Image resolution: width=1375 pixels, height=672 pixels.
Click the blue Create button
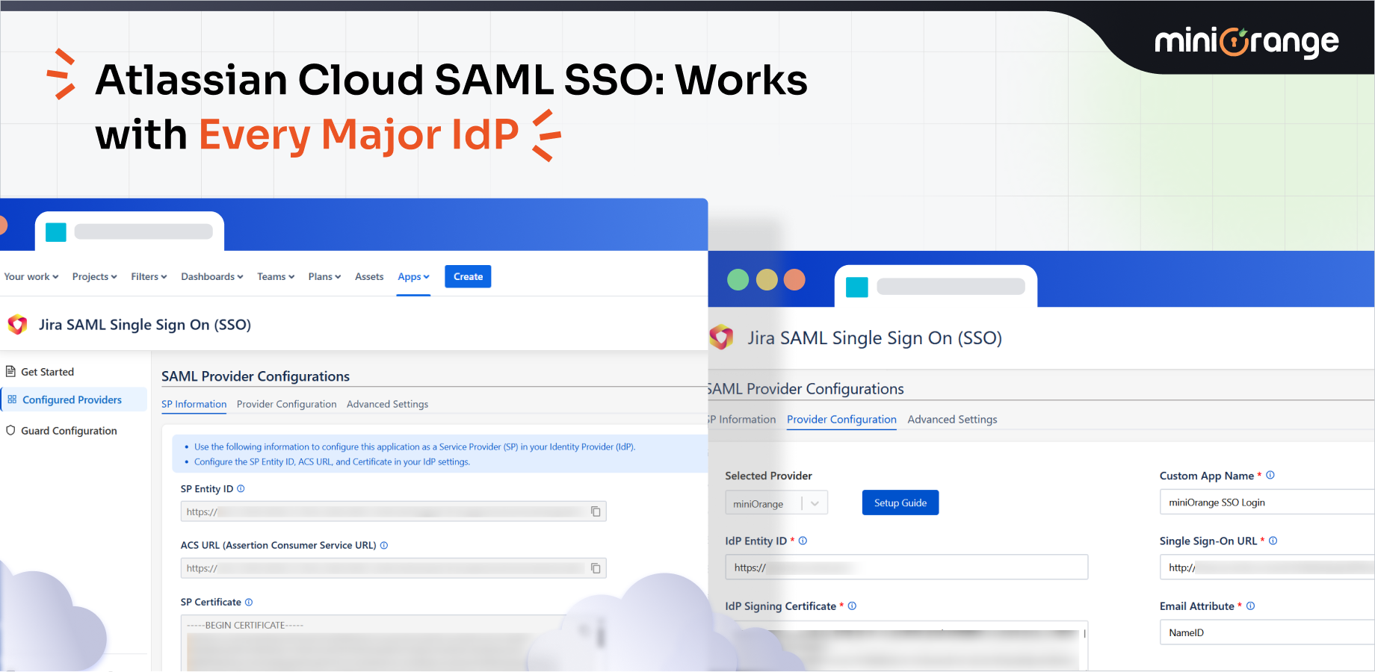coord(468,277)
